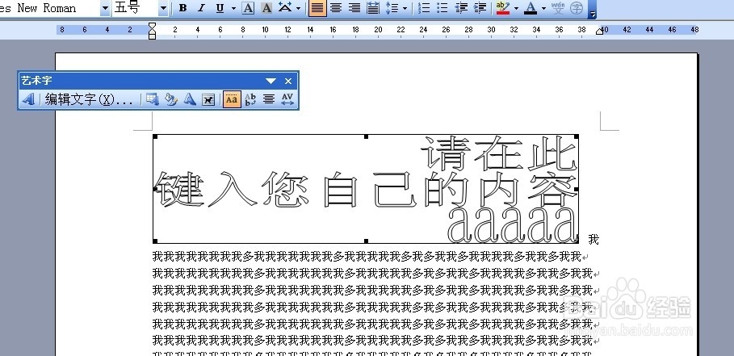The width and height of the screenshot is (734, 356).
Task: Apply bulleted list formatting
Action: (442, 8)
